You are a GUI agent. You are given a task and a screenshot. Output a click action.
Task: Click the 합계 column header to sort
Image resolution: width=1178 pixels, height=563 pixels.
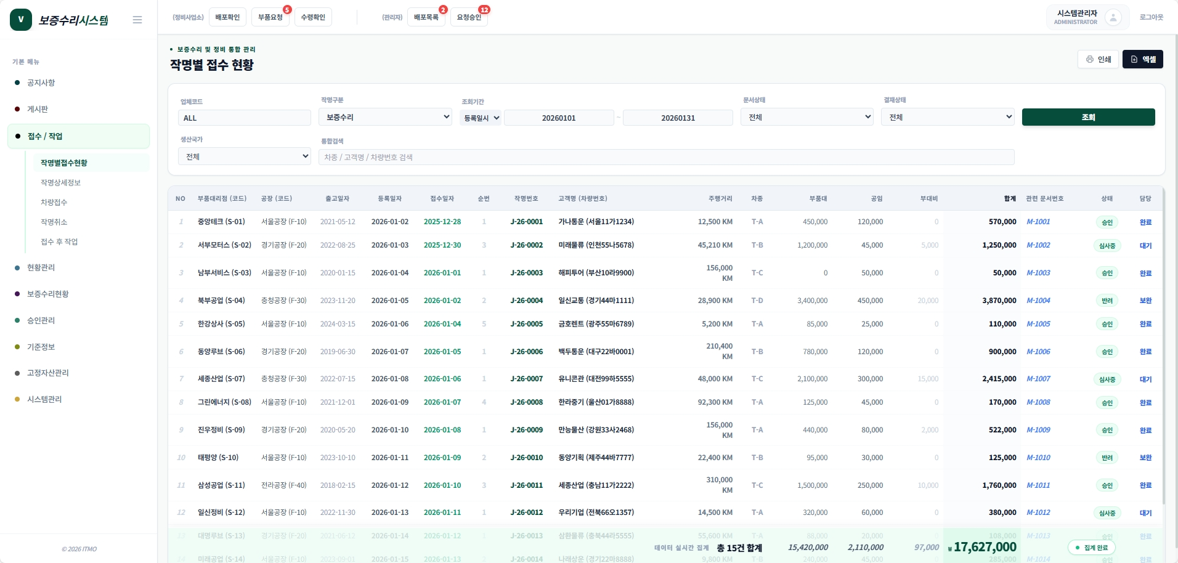coord(1010,198)
